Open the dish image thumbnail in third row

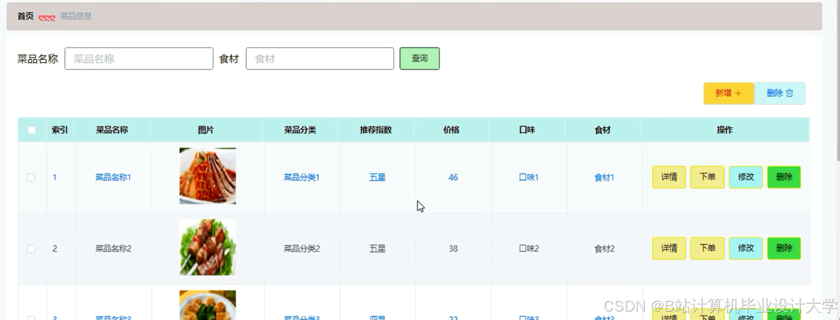(208, 305)
